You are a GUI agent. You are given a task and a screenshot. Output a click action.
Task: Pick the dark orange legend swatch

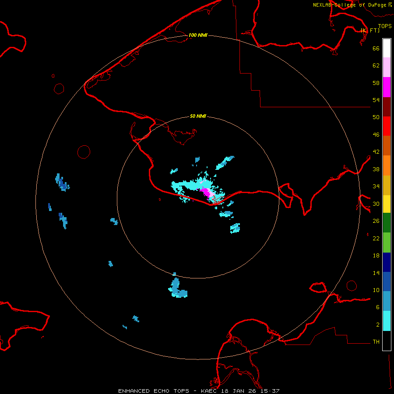point(387,145)
